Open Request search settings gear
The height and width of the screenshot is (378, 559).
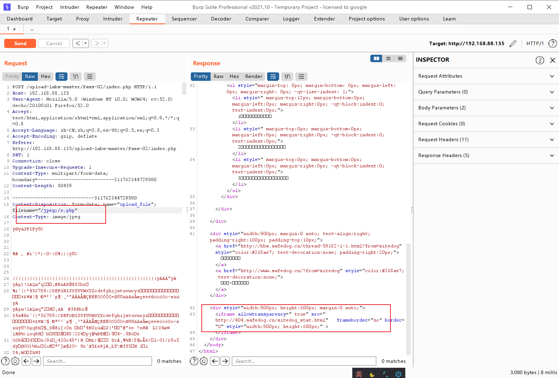pos(15,361)
